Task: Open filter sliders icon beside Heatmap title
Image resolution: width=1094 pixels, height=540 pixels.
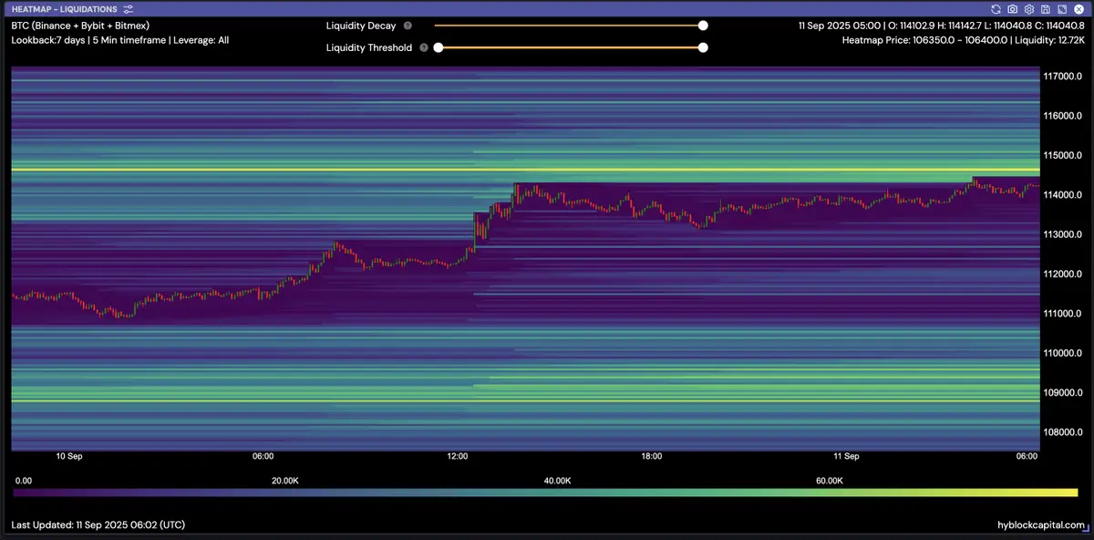Action: point(129,9)
